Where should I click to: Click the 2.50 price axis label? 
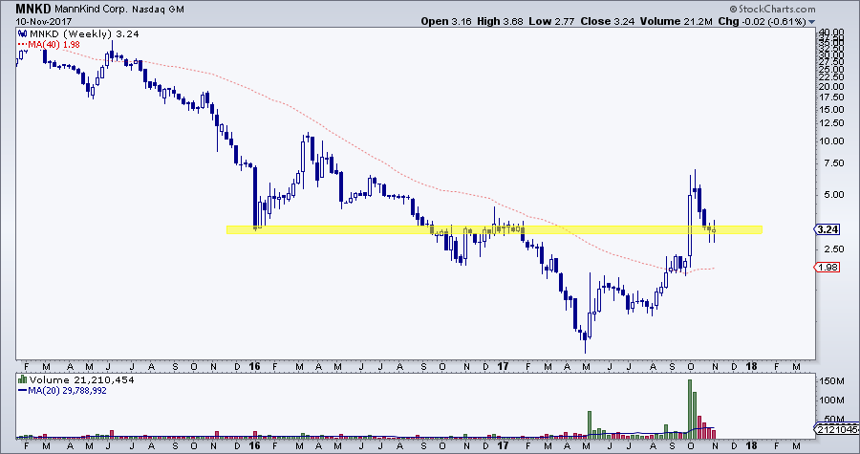(x=832, y=249)
